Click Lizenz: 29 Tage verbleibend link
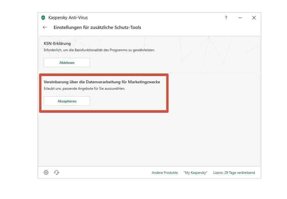The image size is (287, 199). pos(234,172)
